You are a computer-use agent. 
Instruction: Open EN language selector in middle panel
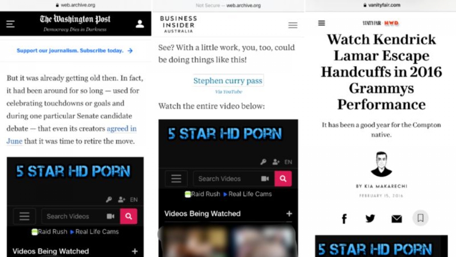tap(288, 162)
